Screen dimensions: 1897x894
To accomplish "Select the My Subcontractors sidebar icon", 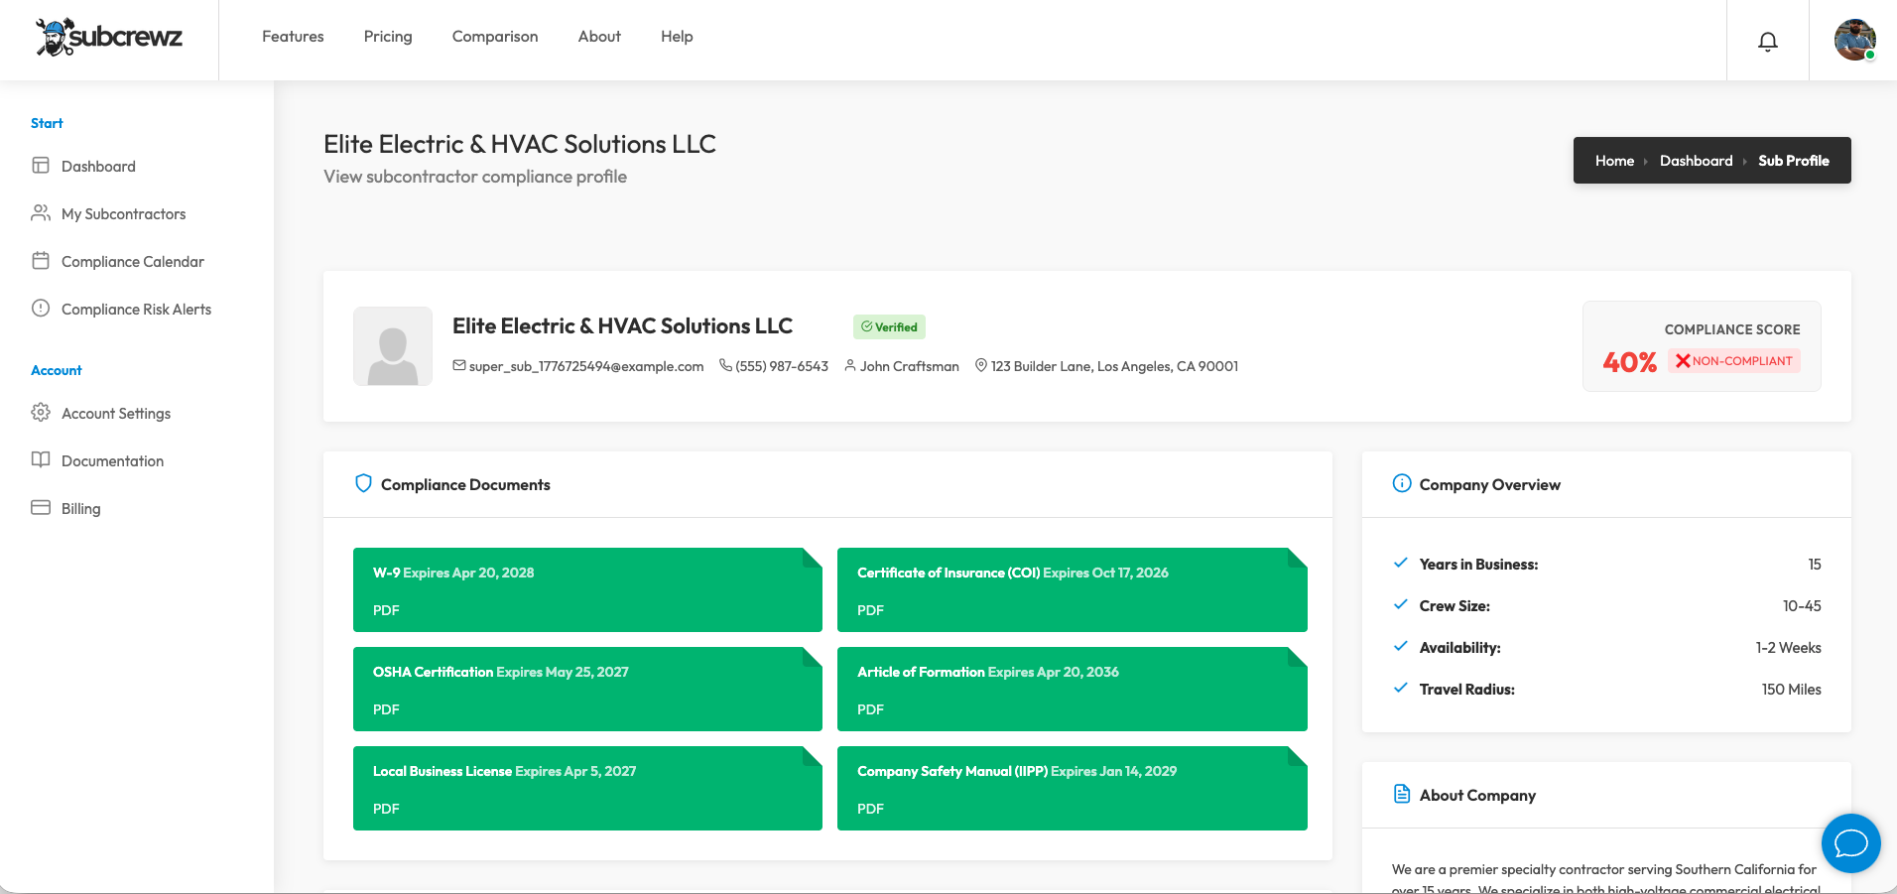I will pyautogui.click(x=41, y=213).
